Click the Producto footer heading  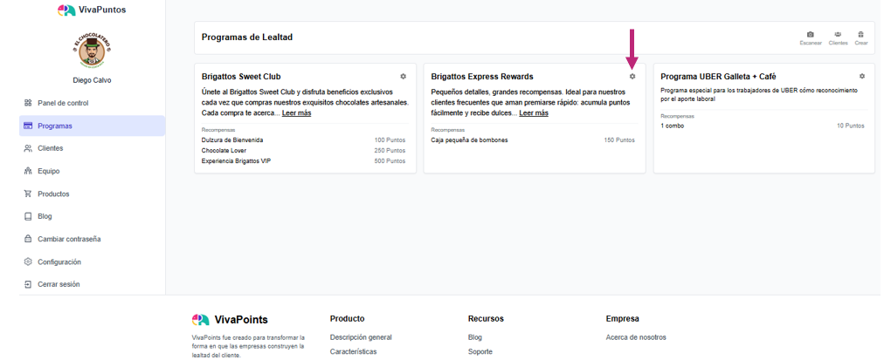(x=347, y=319)
